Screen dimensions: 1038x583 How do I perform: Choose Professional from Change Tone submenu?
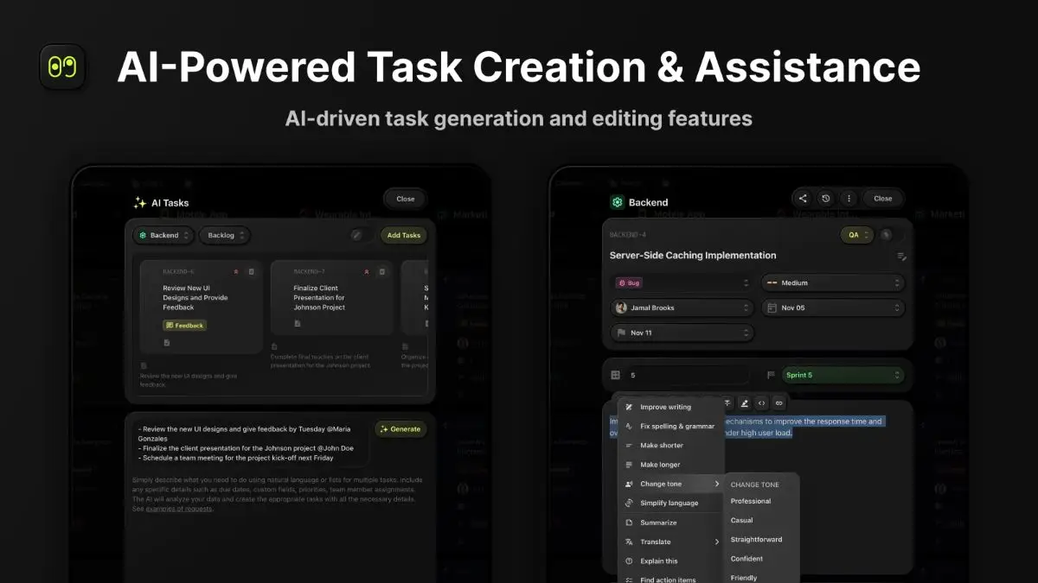click(x=750, y=501)
